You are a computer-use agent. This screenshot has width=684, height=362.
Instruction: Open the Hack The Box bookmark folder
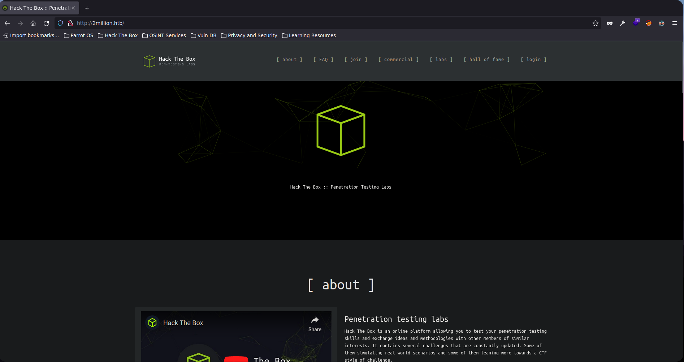[x=118, y=35]
